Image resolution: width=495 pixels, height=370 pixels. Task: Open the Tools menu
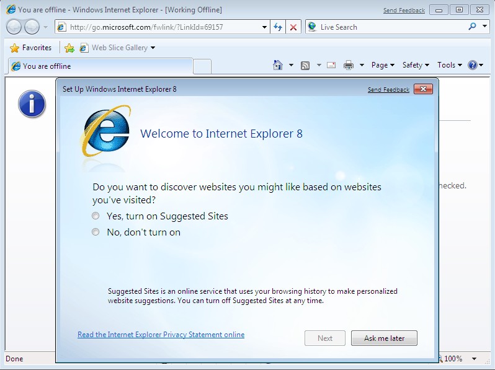pyautogui.click(x=450, y=65)
